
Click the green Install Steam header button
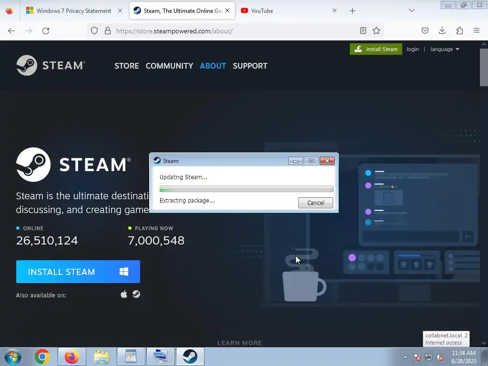tap(376, 49)
